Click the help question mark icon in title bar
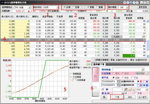This screenshot has height=104, width=150. (134, 3)
